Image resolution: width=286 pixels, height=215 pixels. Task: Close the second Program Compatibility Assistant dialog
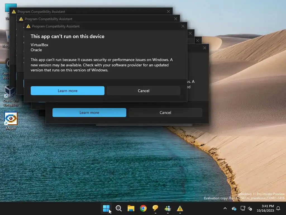175,19
